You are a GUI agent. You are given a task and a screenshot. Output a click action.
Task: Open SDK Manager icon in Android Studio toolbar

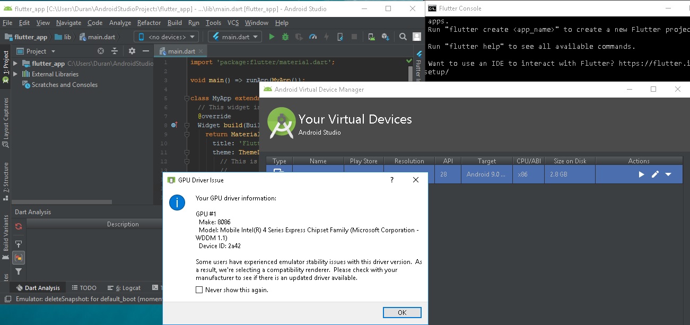point(386,37)
